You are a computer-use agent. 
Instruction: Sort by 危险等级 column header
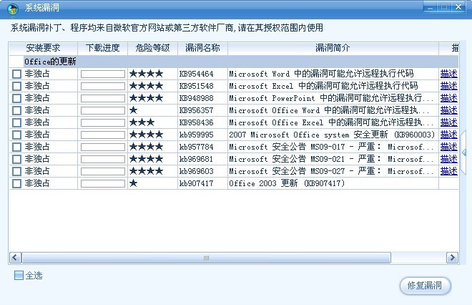point(152,48)
